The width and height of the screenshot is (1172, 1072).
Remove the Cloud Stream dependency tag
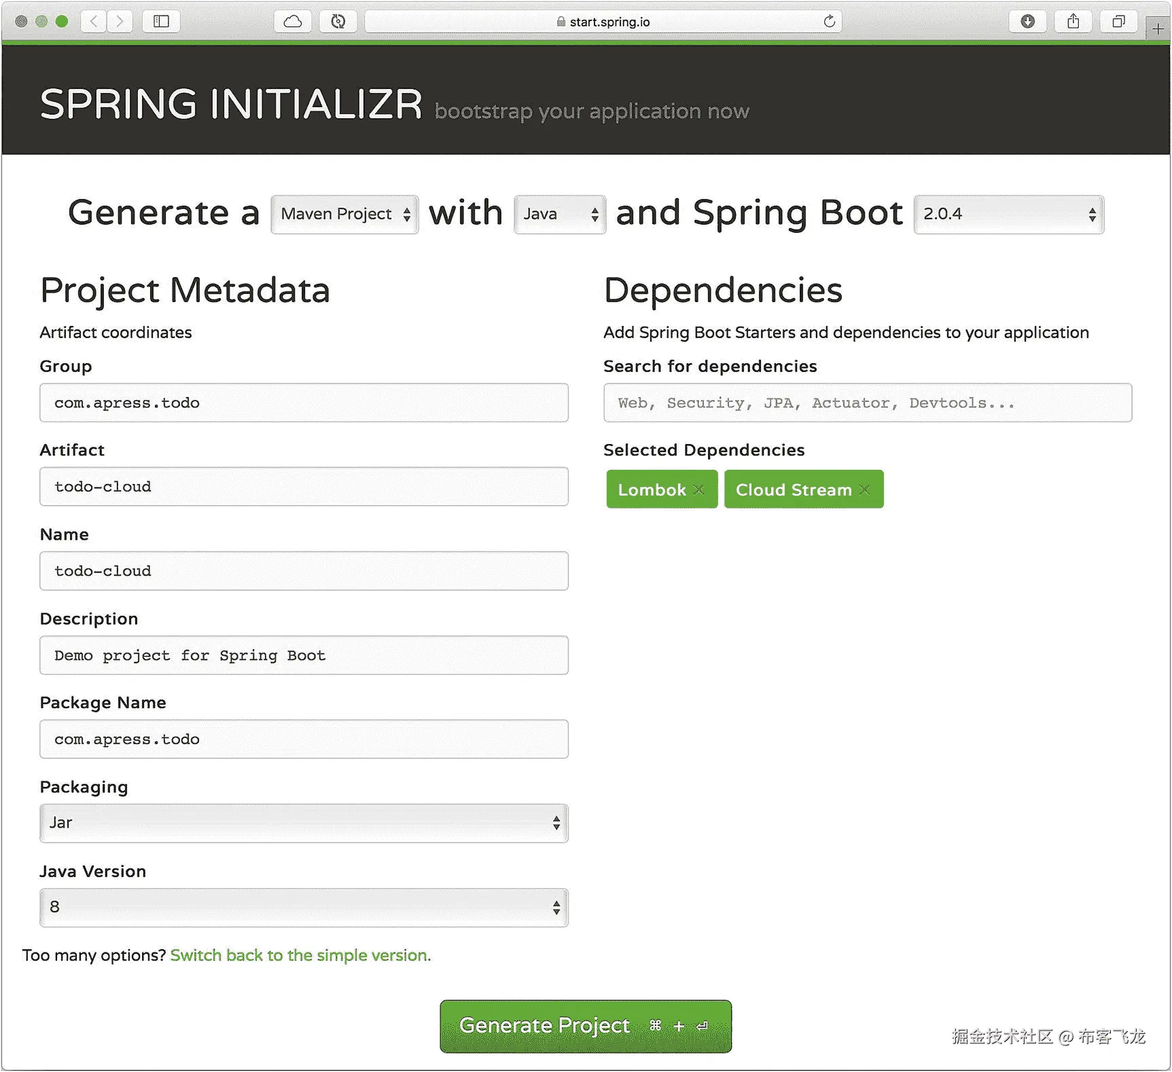[x=864, y=489]
